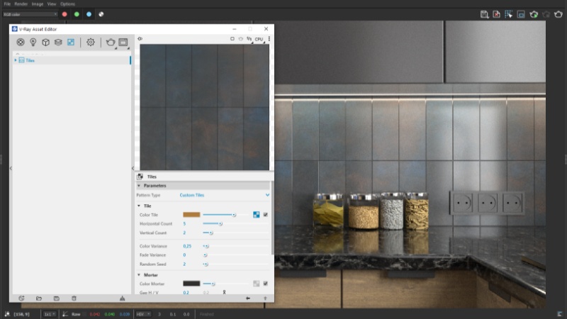
Task: Click the Tiles texture preview thumbnail
Action: point(205,107)
